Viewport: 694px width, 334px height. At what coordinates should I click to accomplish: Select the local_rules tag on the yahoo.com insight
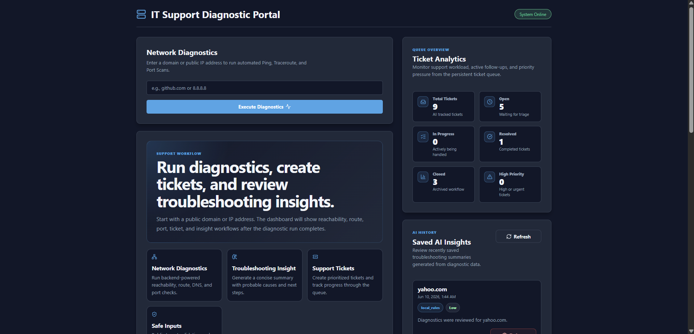(x=430, y=308)
